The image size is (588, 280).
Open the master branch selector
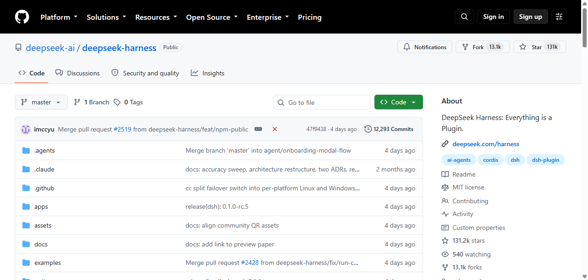click(x=41, y=102)
